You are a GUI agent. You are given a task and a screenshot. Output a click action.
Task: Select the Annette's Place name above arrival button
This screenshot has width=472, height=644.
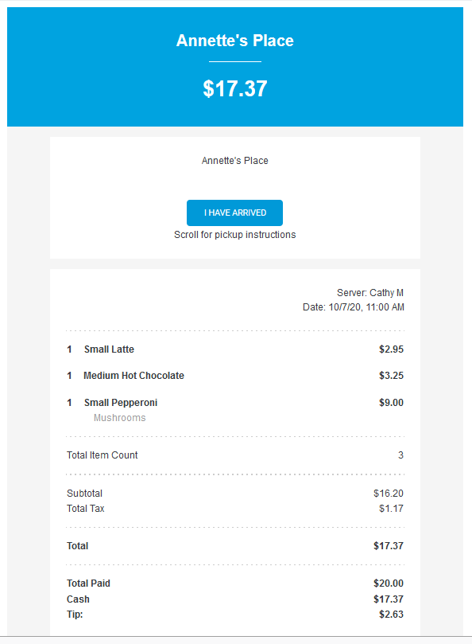(x=234, y=160)
